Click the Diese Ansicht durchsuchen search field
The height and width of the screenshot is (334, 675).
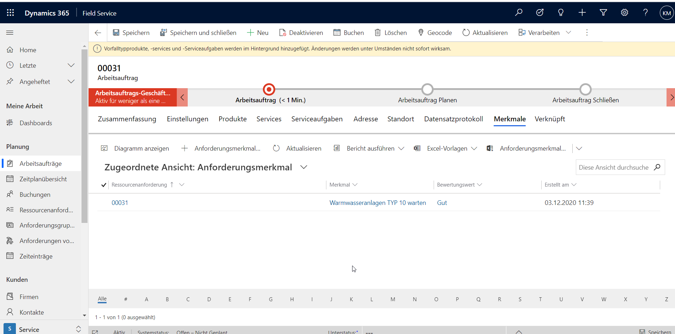(613, 168)
